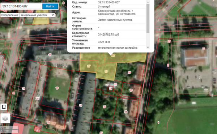This screenshot has height=134, width=217.
Task: Select parcel labeled 32 on map
Action: [x=115, y=84]
